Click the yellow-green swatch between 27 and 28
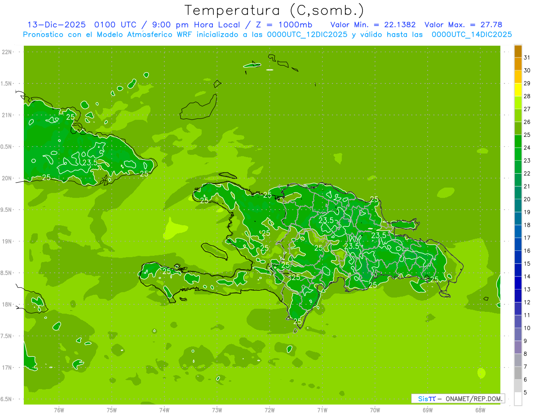Image resolution: width=539 pixels, height=416 pixels. click(x=518, y=103)
